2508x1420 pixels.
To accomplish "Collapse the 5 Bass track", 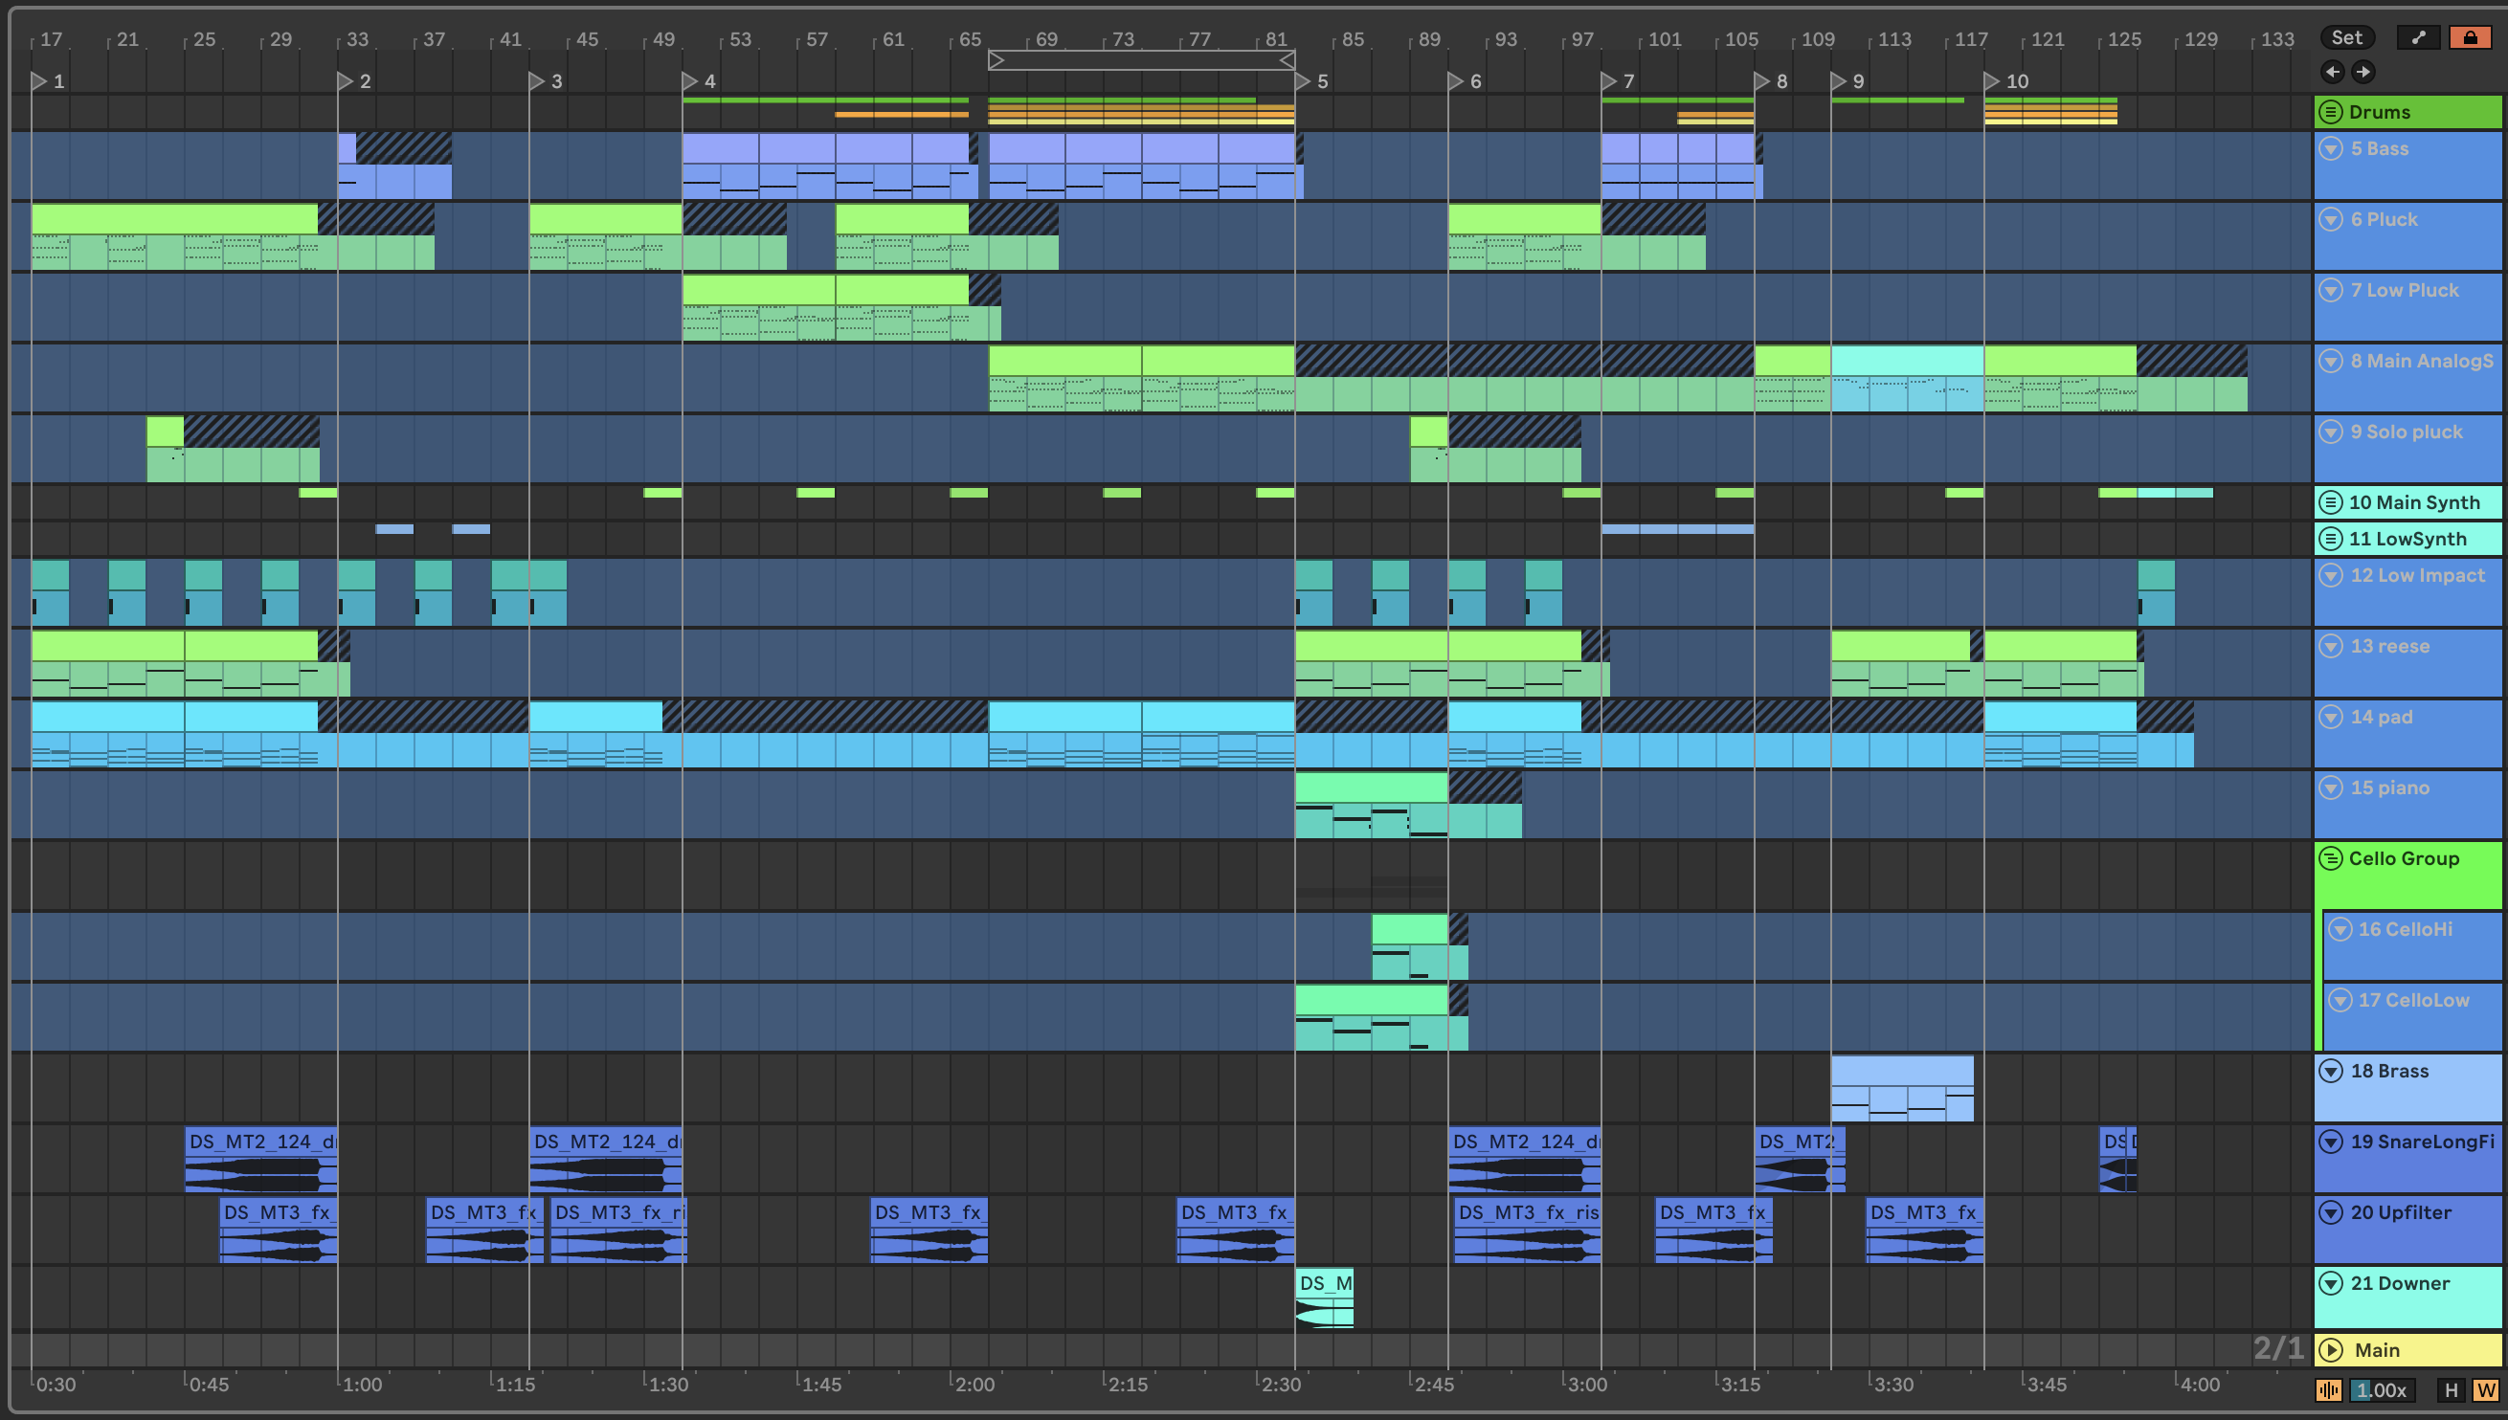I will pyautogui.click(x=2331, y=148).
